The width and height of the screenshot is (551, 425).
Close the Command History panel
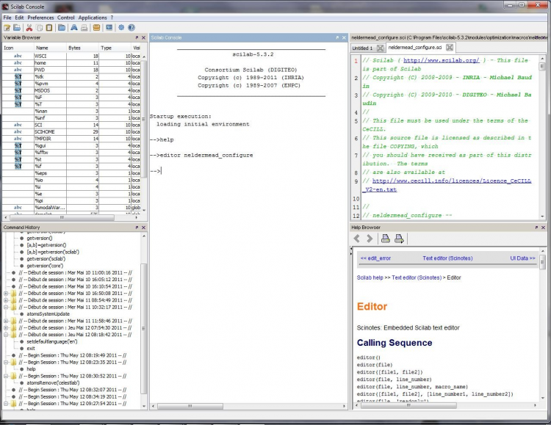[x=144, y=228]
